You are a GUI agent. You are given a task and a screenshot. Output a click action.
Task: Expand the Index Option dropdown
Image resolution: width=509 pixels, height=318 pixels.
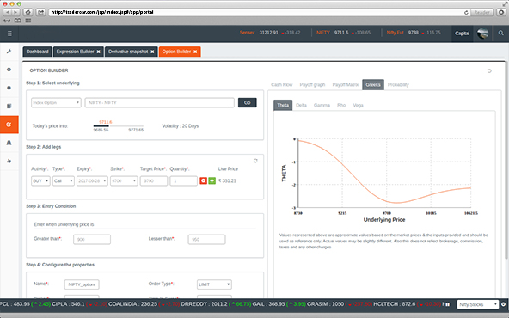click(56, 102)
